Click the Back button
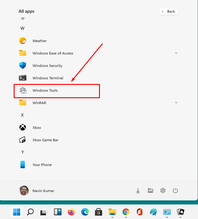The image size is (198, 219). pyautogui.click(x=168, y=11)
